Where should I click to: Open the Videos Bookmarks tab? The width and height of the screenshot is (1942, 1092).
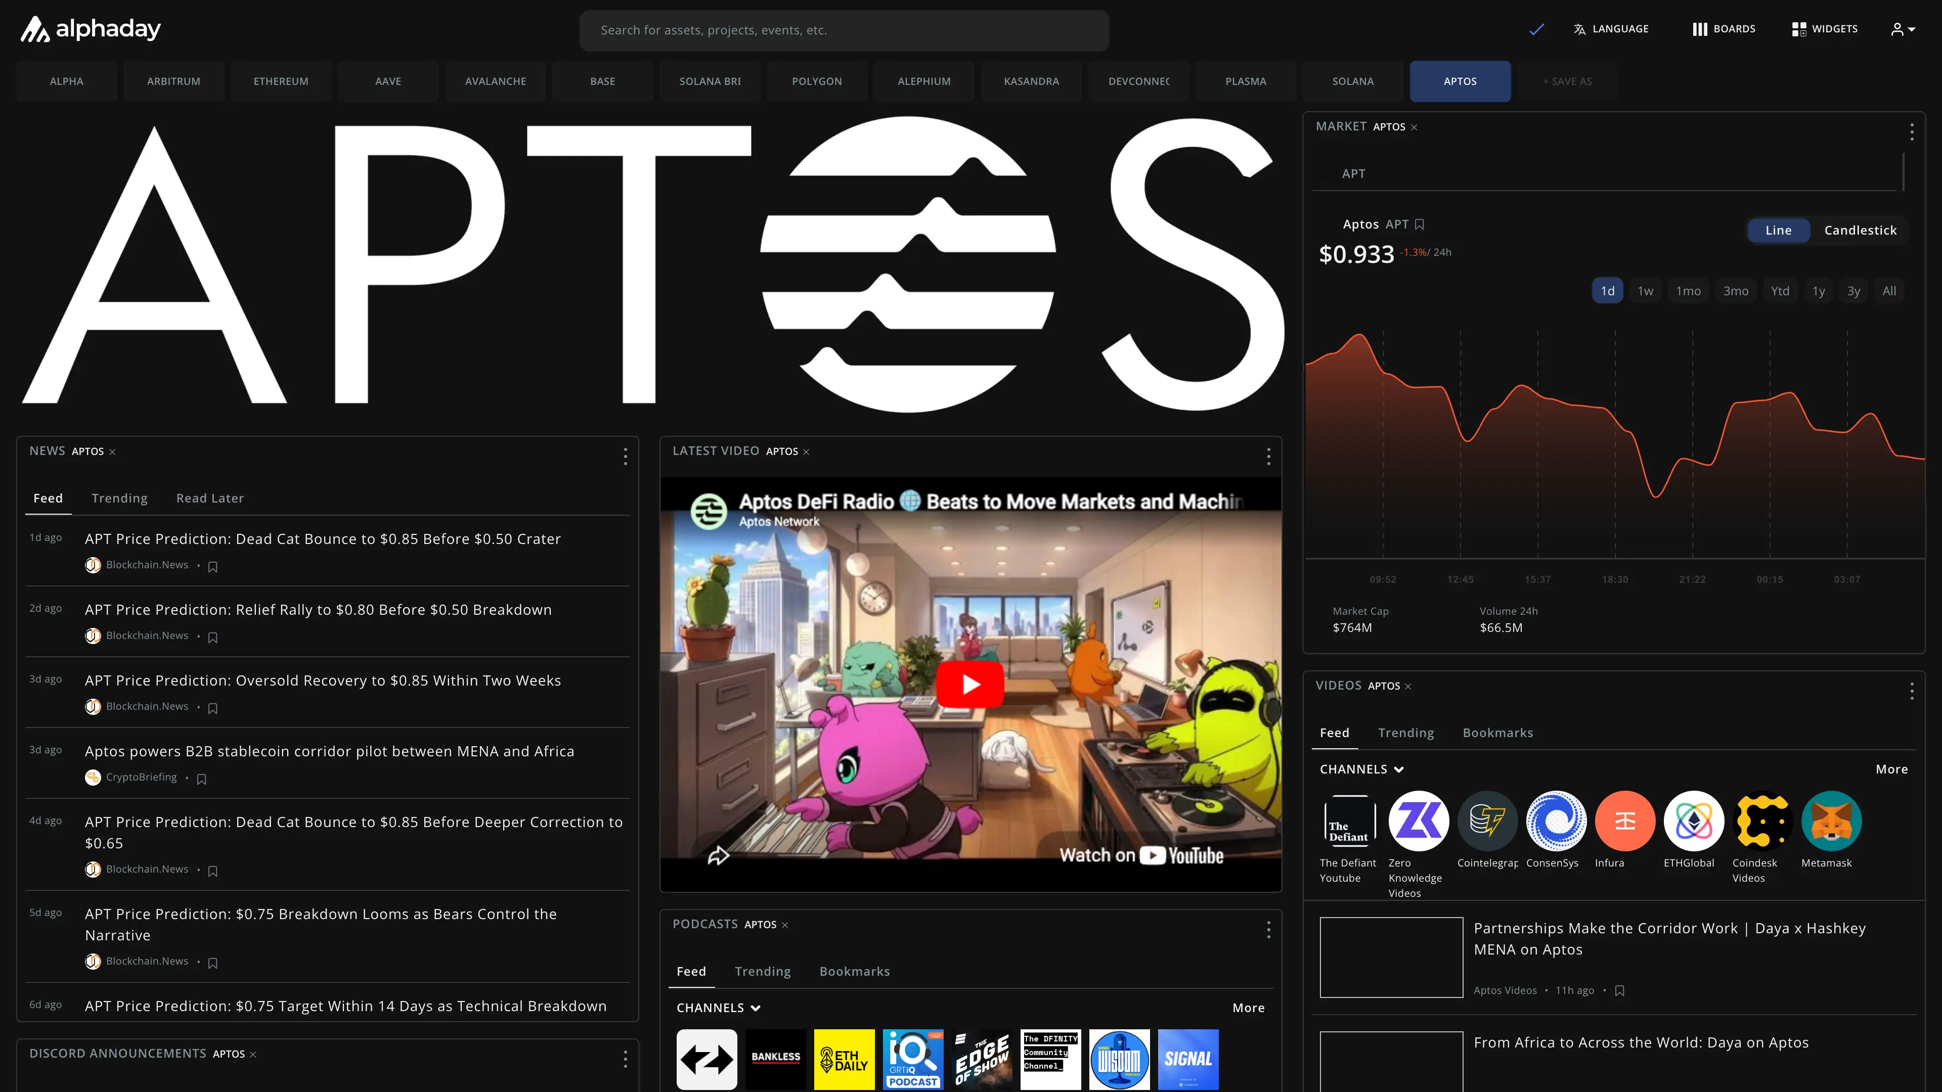tap(1497, 733)
